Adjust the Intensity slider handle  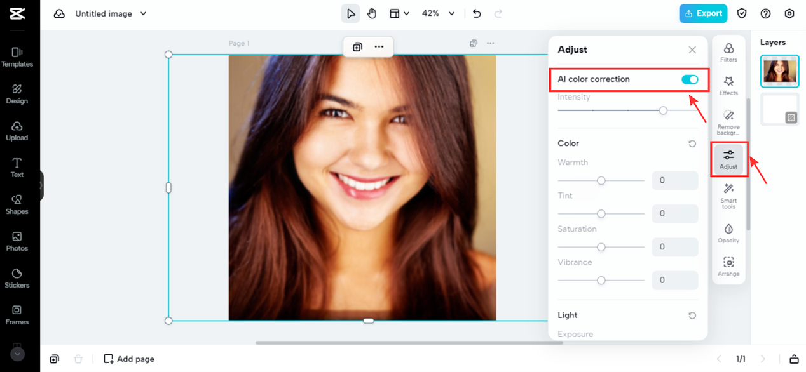(663, 110)
